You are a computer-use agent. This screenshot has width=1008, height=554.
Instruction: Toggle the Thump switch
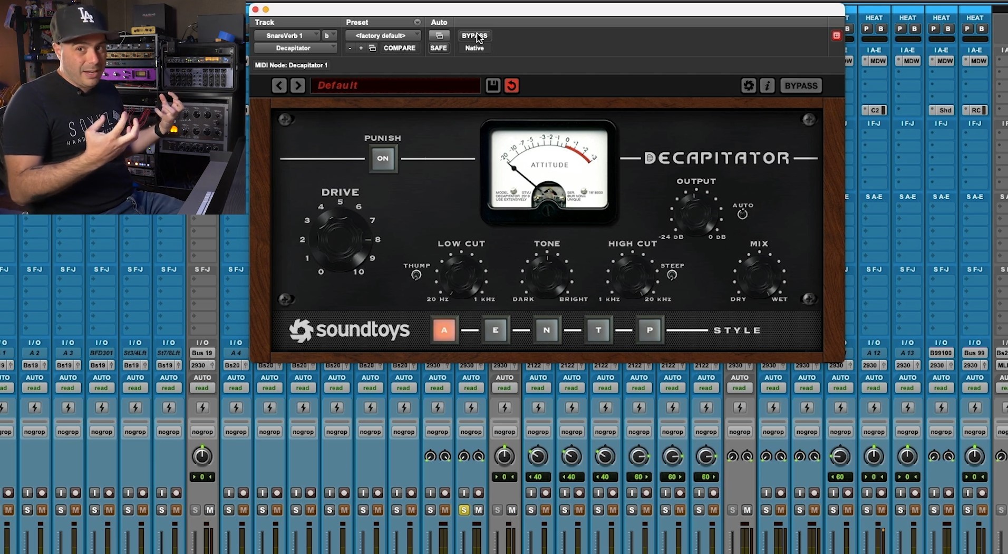tap(416, 275)
